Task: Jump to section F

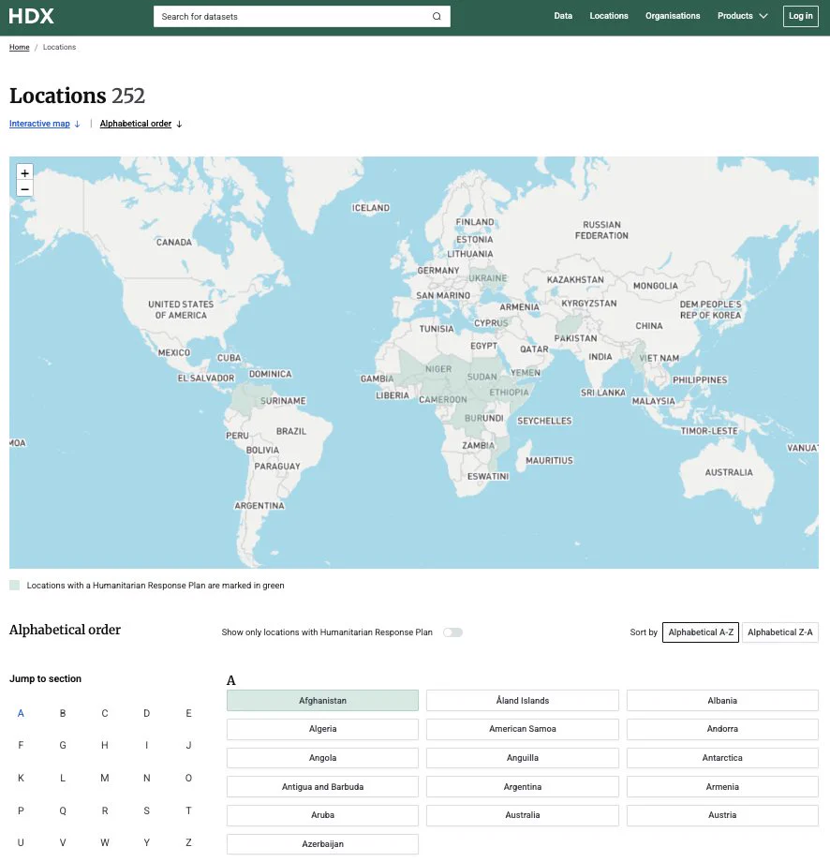Action: tap(21, 745)
